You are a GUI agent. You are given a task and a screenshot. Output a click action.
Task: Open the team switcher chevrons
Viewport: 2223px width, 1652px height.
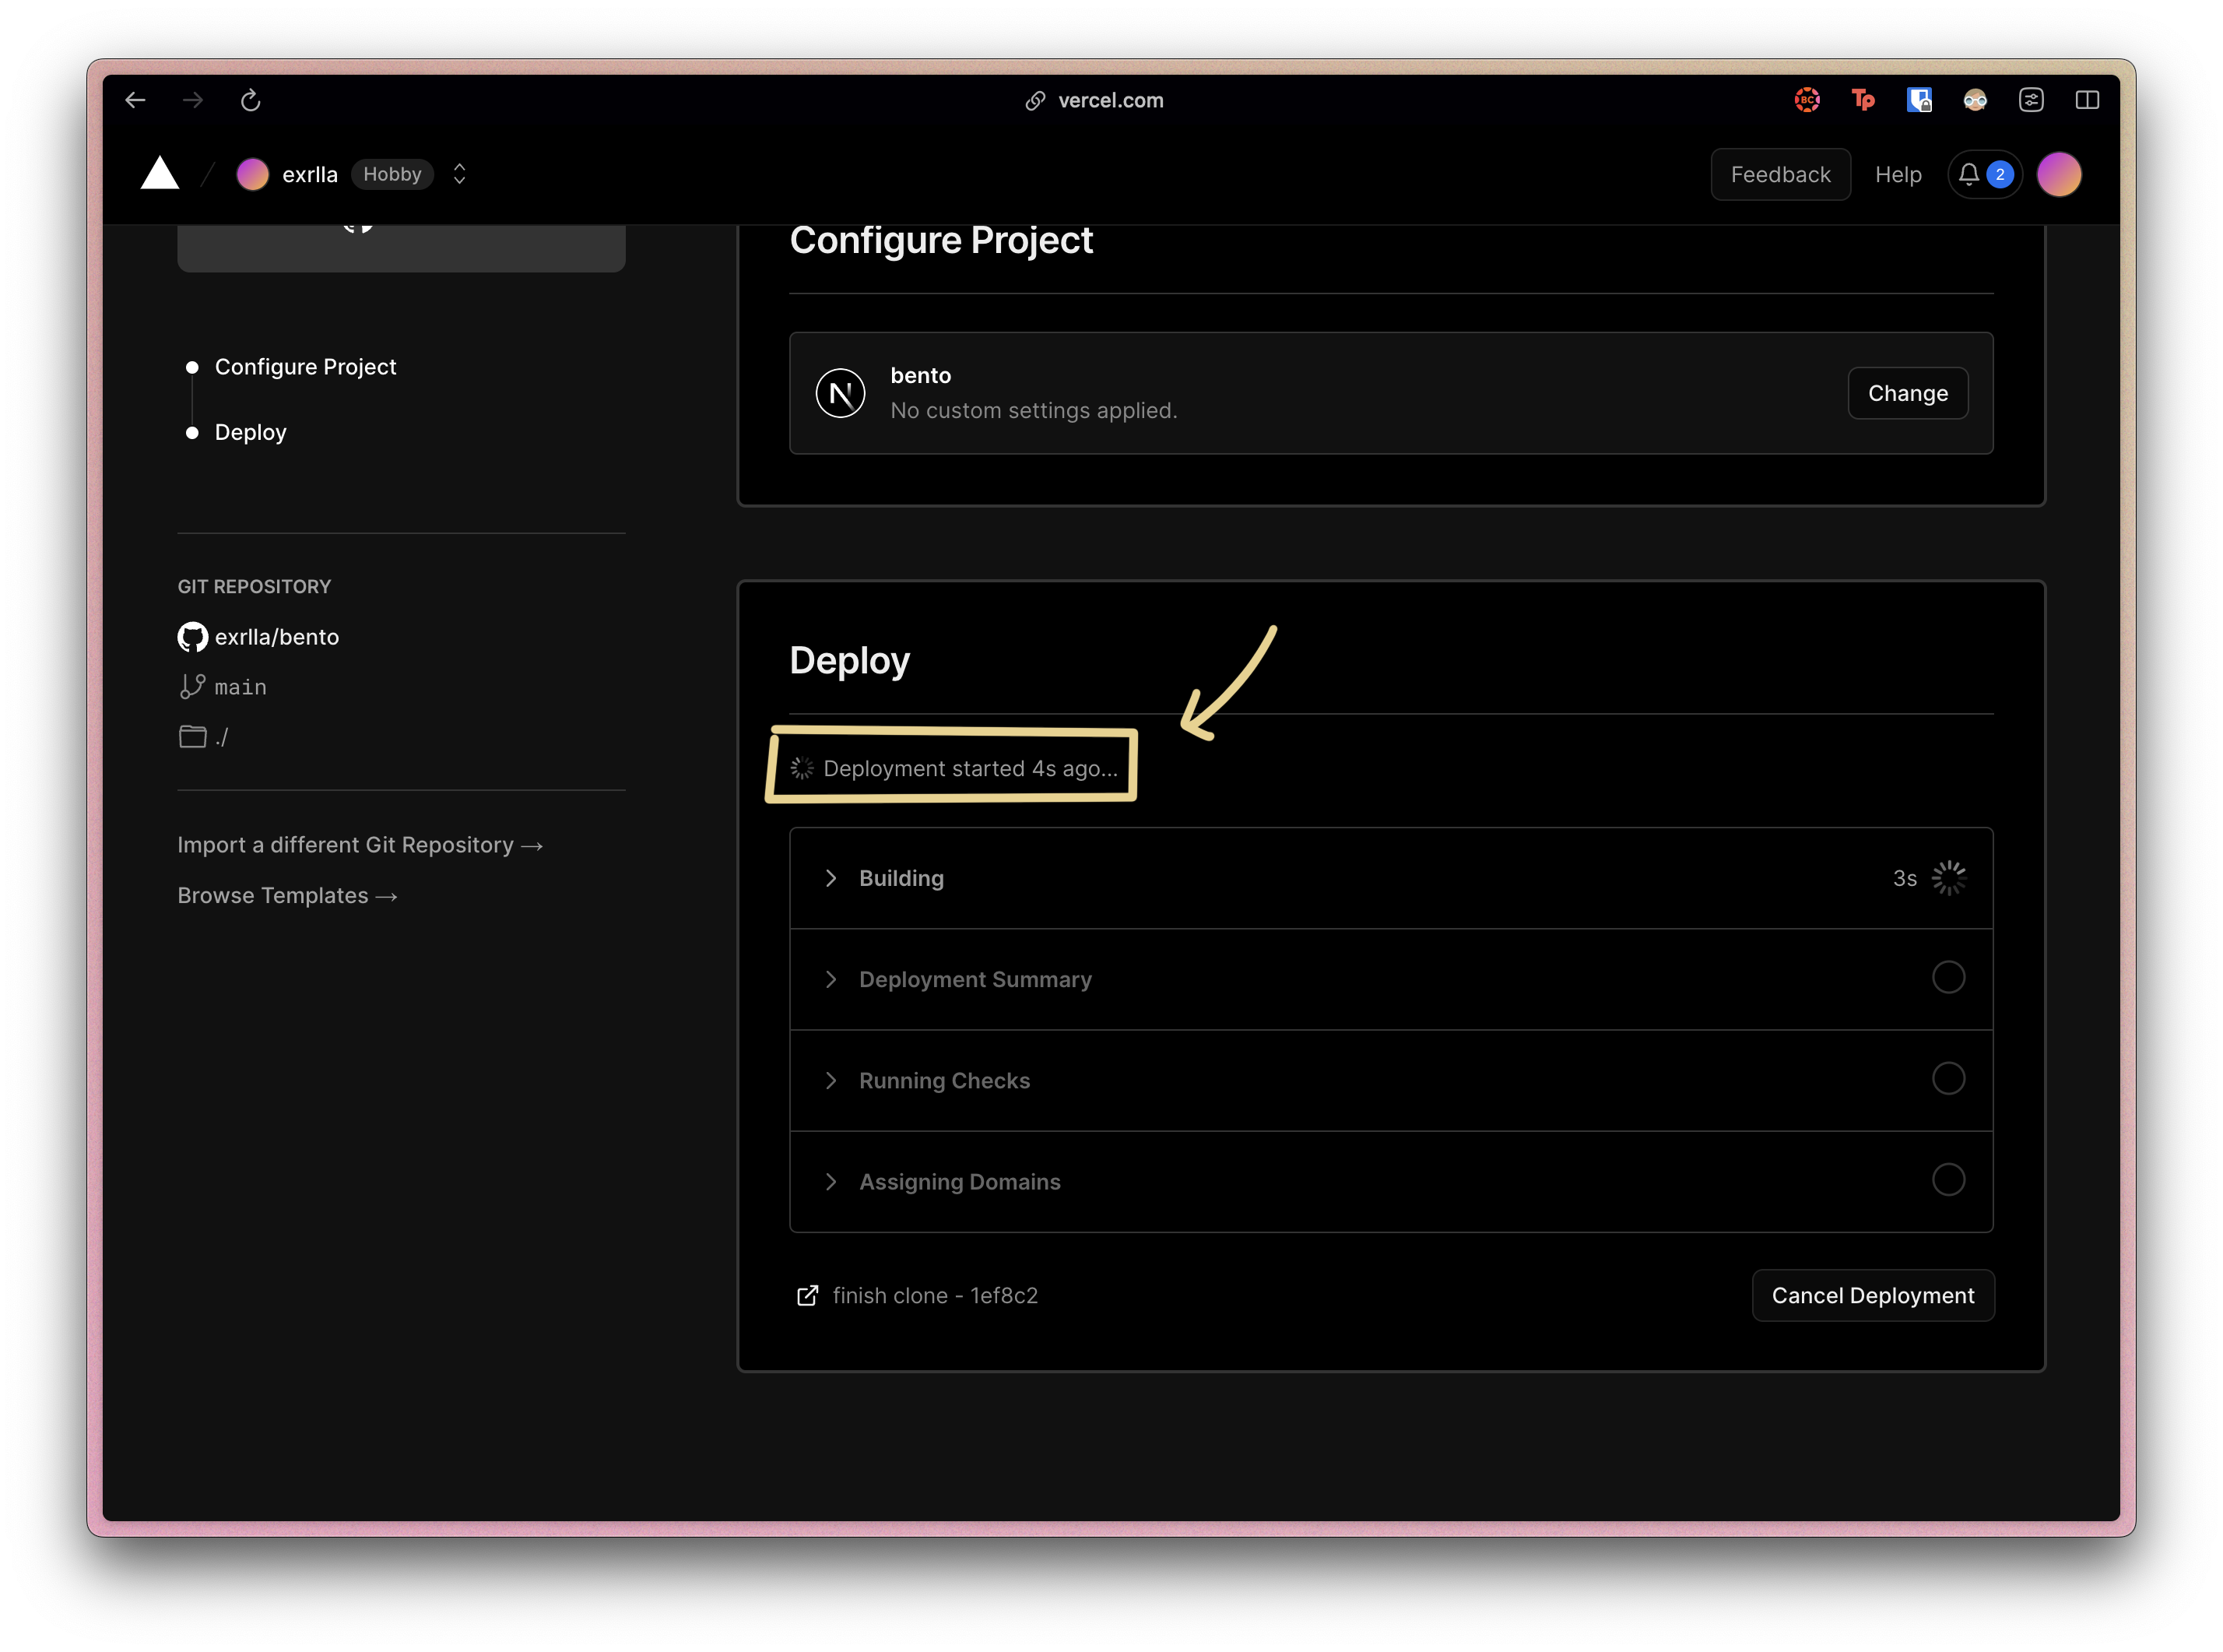[x=458, y=174]
